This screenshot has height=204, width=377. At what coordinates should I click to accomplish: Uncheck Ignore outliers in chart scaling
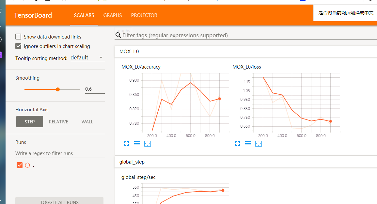[18, 46]
